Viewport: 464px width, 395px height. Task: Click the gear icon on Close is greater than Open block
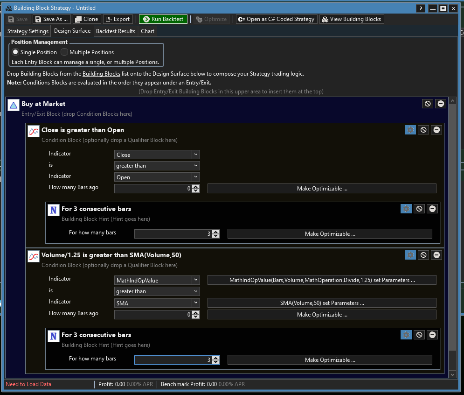tap(410, 130)
